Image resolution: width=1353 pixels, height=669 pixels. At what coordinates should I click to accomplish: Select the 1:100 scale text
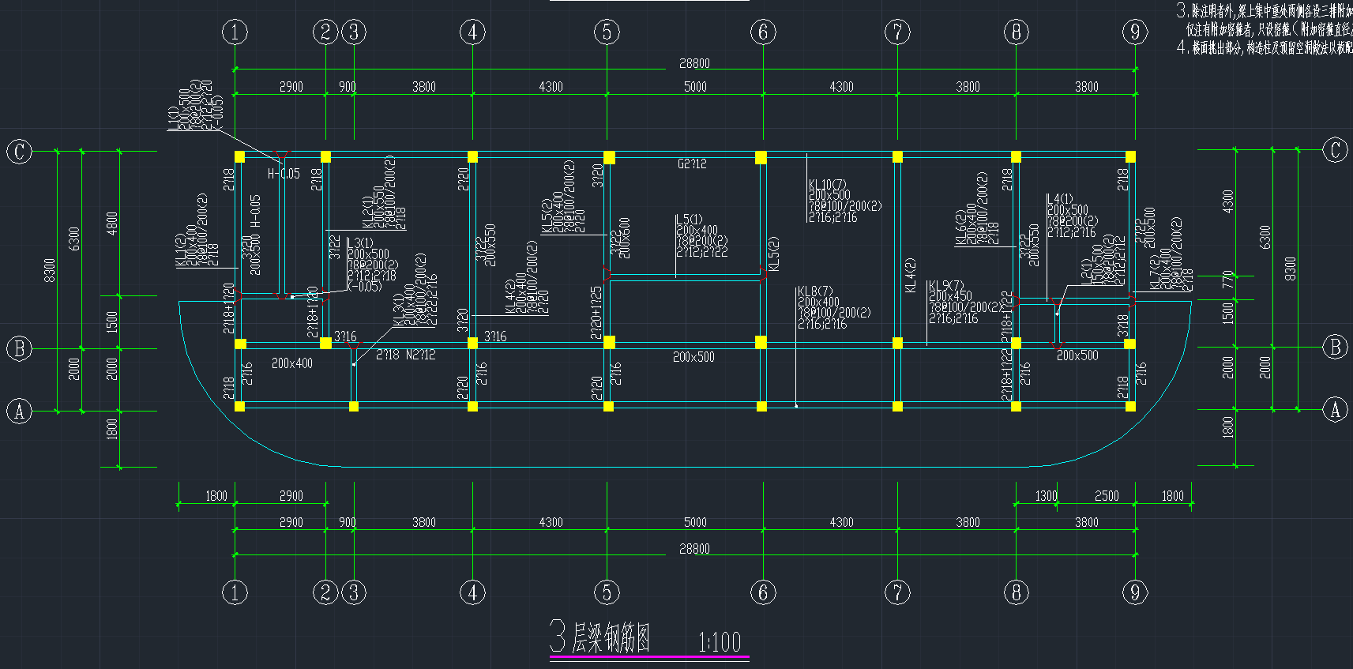[720, 642]
